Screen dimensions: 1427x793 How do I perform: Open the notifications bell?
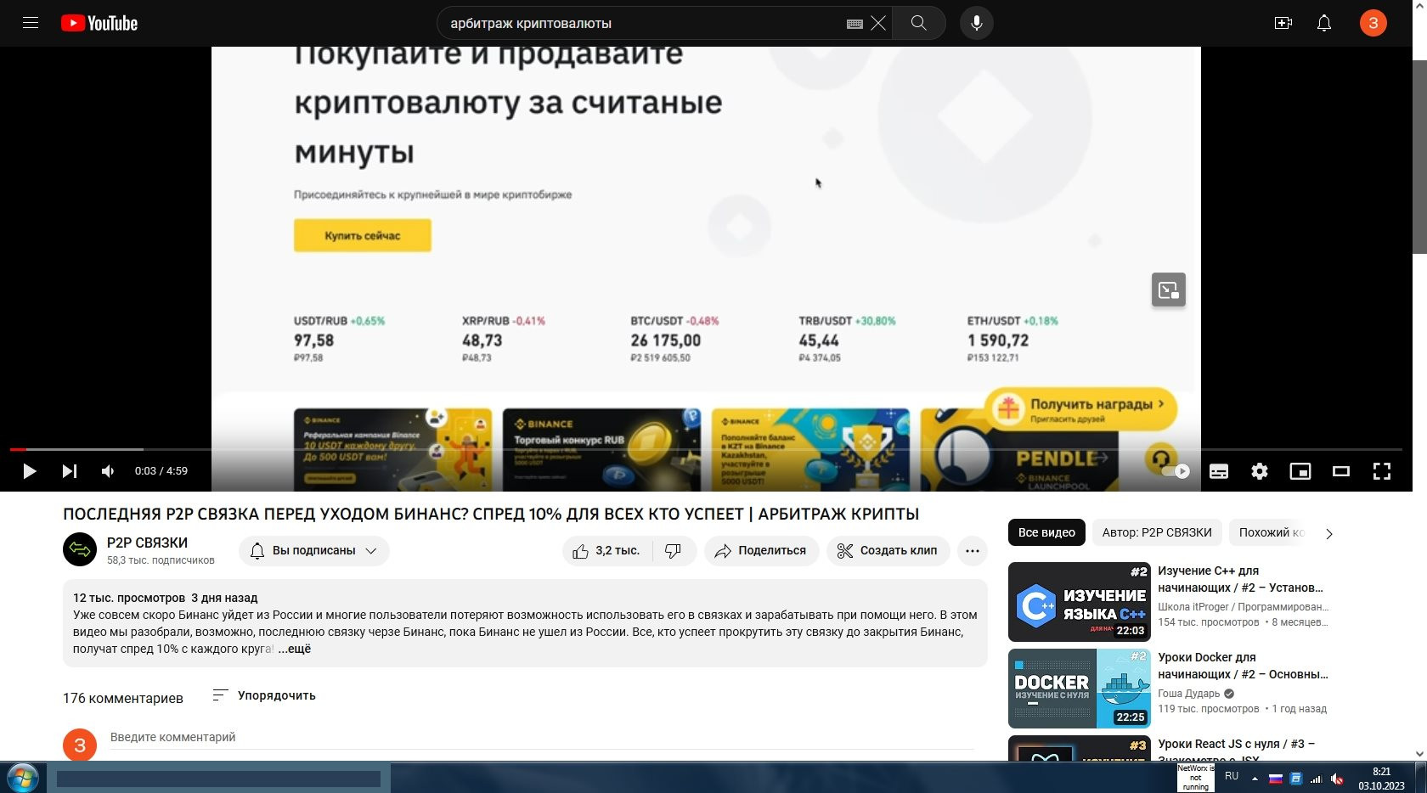click(1324, 23)
